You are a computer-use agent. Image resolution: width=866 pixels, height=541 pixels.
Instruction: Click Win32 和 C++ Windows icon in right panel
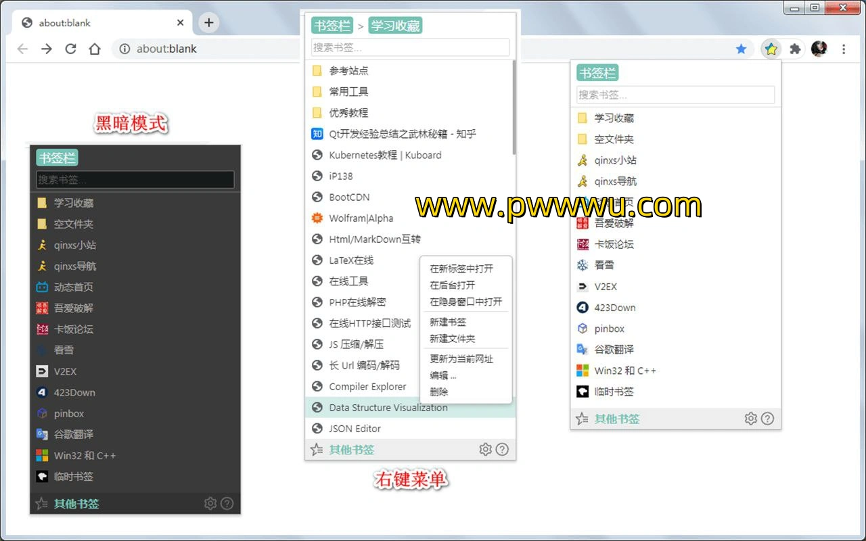click(583, 371)
